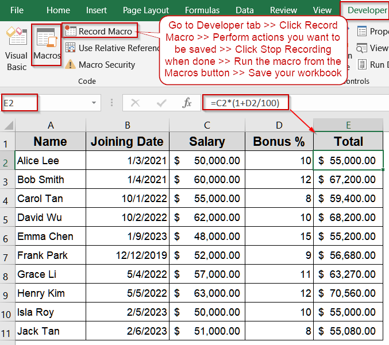Click the Enter checkmark in formula bar

point(161,103)
